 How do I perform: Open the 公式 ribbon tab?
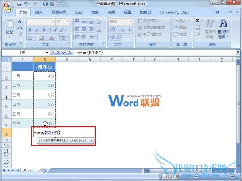pyautogui.click(x=79, y=12)
